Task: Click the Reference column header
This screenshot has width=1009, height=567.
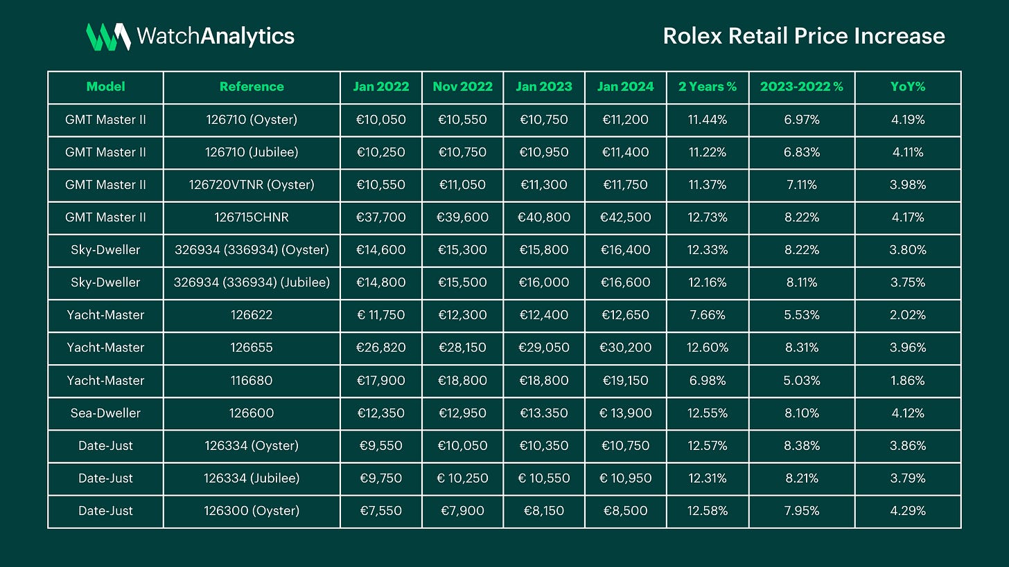Action: pos(252,87)
